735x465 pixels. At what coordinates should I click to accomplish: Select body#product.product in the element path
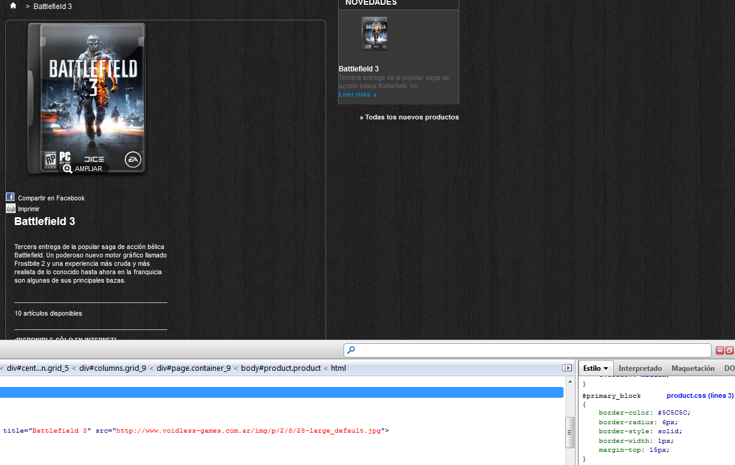281,368
